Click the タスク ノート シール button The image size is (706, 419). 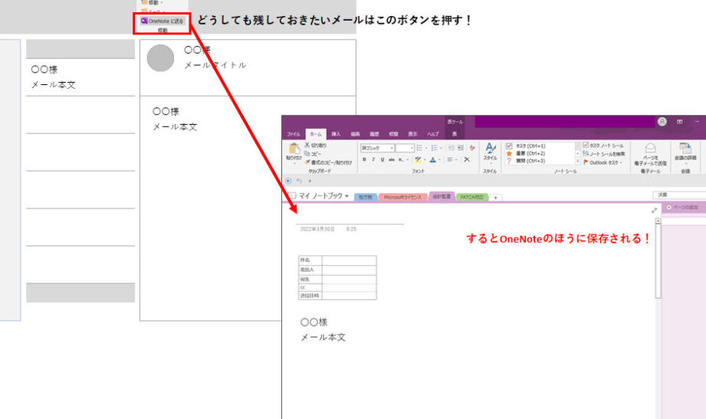[603, 146]
